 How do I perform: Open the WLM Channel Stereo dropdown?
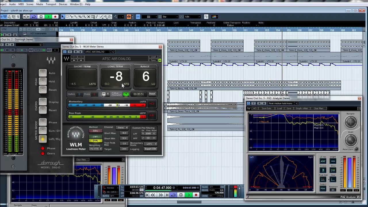[122, 128]
